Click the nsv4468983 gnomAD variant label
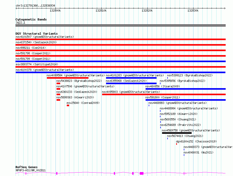233x176 pixels. [177, 103]
